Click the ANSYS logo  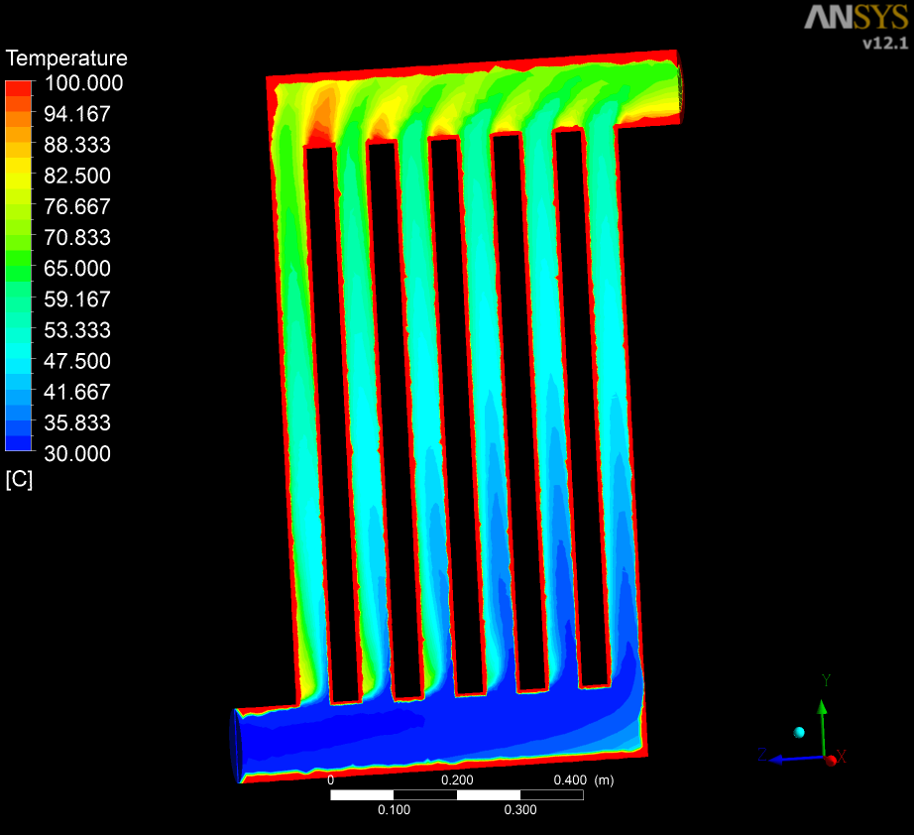pyautogui.click(x=855, y=18)
